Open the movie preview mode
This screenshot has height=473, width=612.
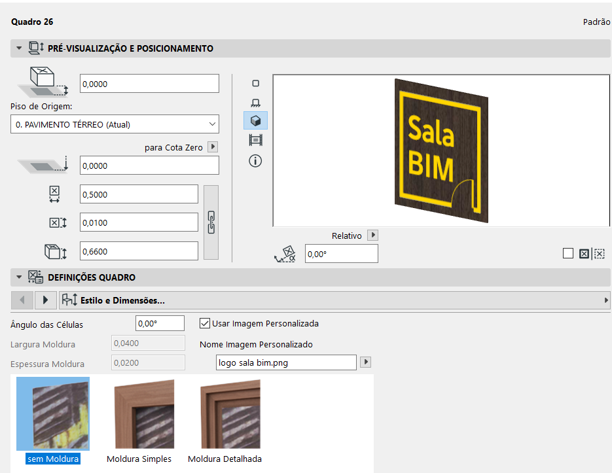255,139
